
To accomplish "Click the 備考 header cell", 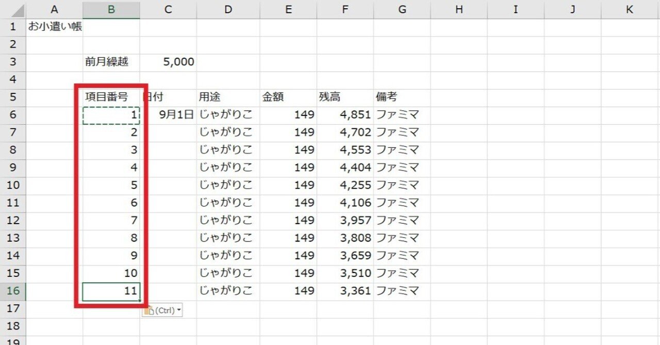I will pyautogui.click(x=402, y=97).
